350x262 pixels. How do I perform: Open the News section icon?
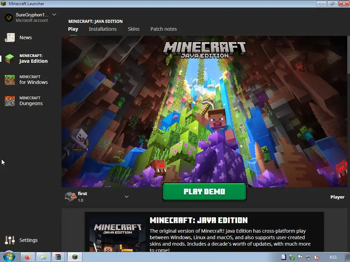click(x=10, y=38)
